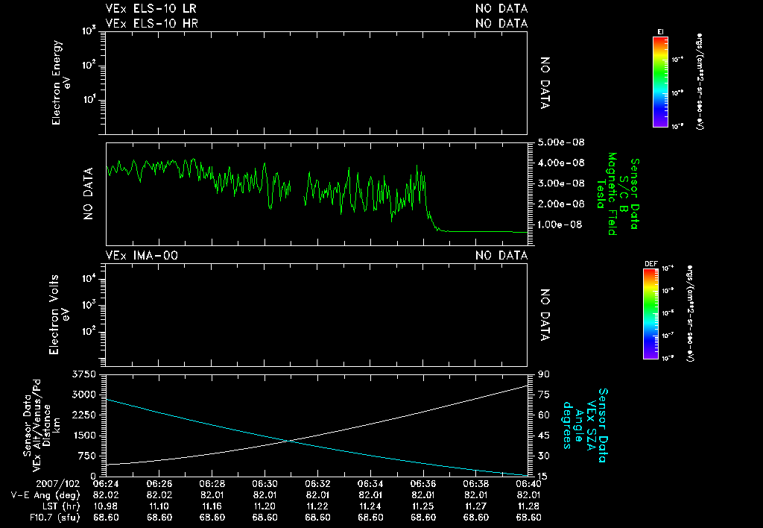Click the 2250 km altitude tick
763x528 pixels.
pyautogui.click(x=83, y=415)
